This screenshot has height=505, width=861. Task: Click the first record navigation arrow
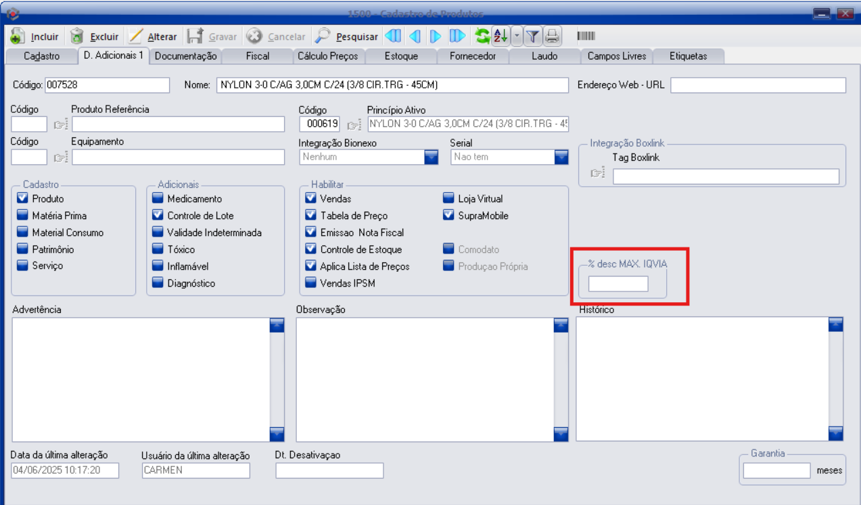pos(392,37)
